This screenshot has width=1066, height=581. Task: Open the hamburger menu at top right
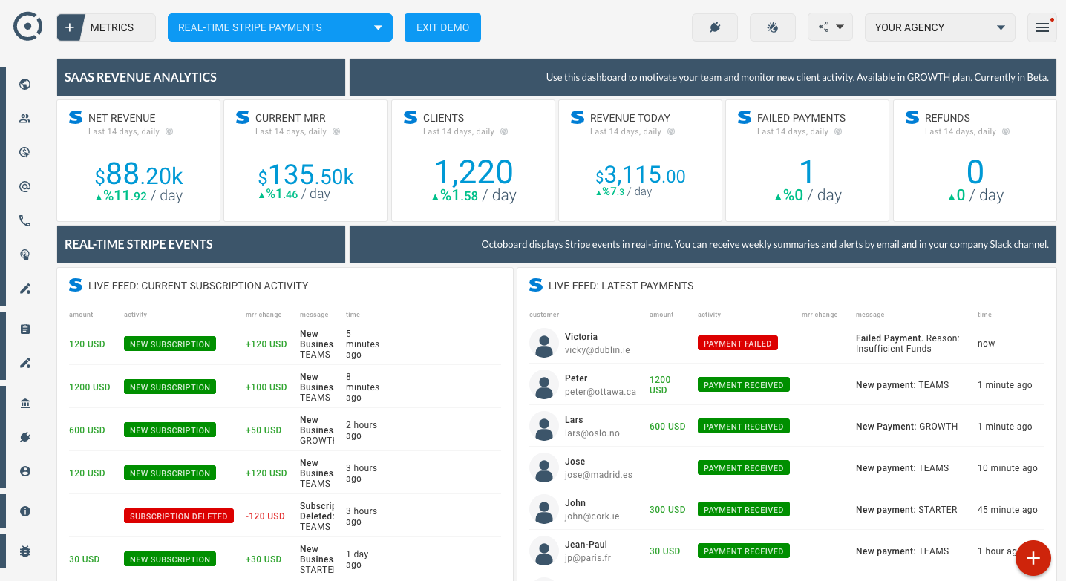(x=1042, y=27)
